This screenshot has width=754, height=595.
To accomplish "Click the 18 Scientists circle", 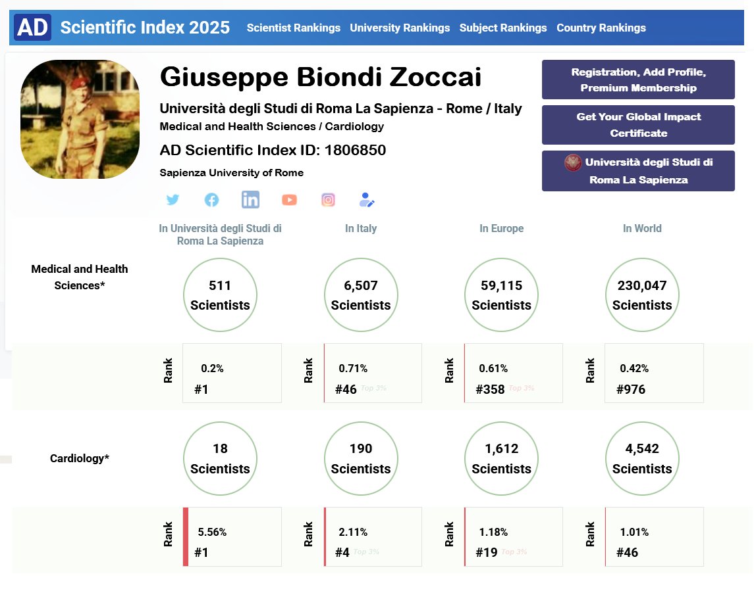I will point(220,459).
